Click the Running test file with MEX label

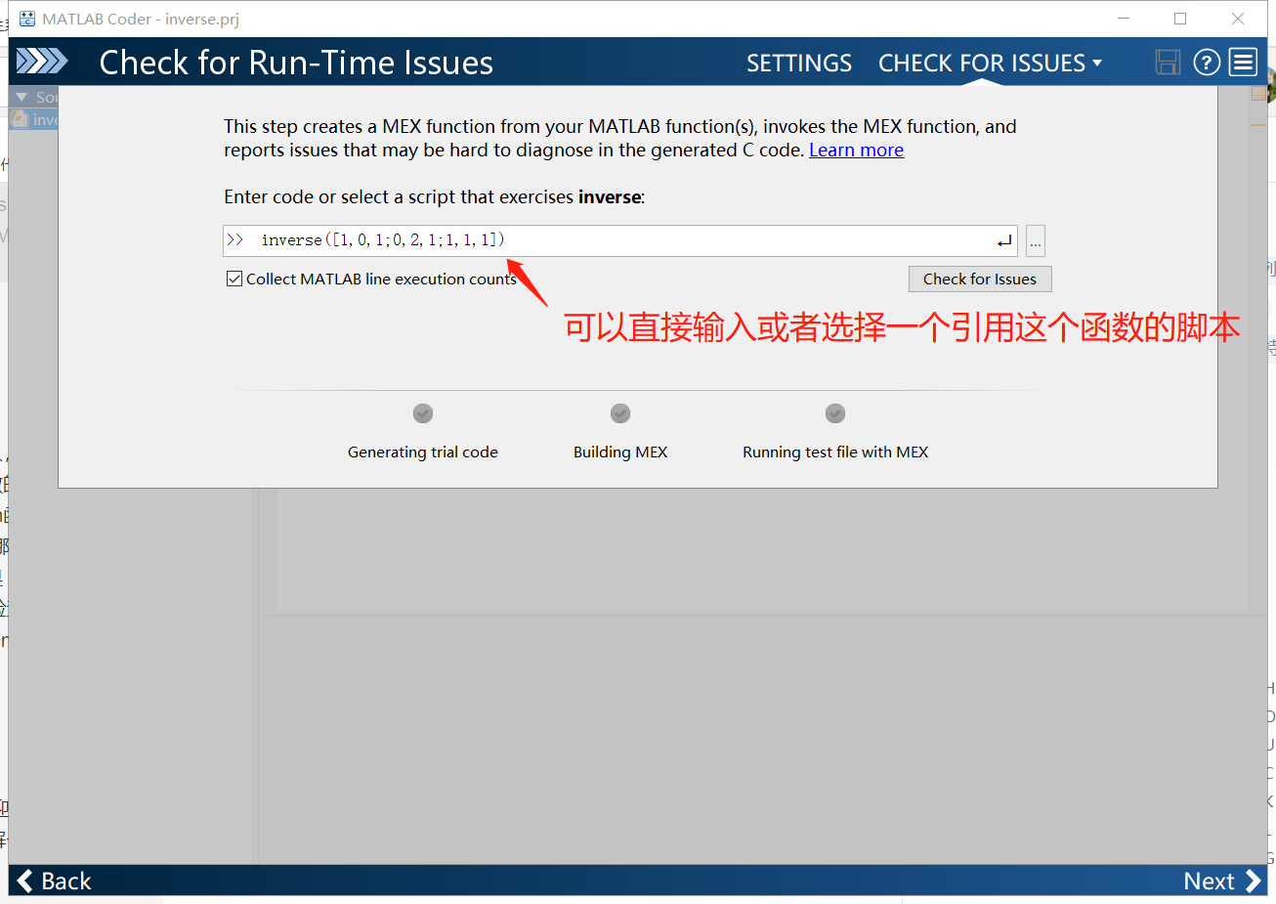pos(835,452)
